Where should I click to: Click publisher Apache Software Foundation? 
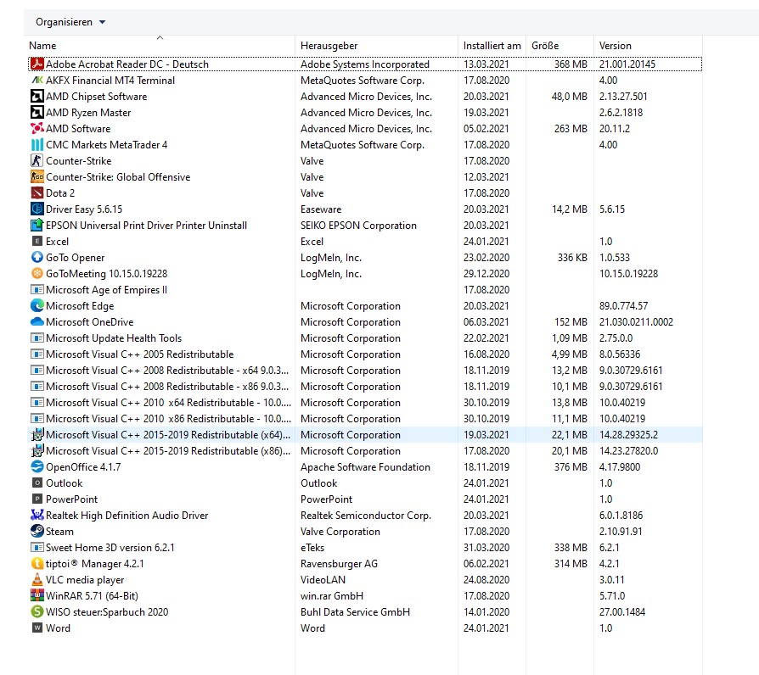[365, 467]
